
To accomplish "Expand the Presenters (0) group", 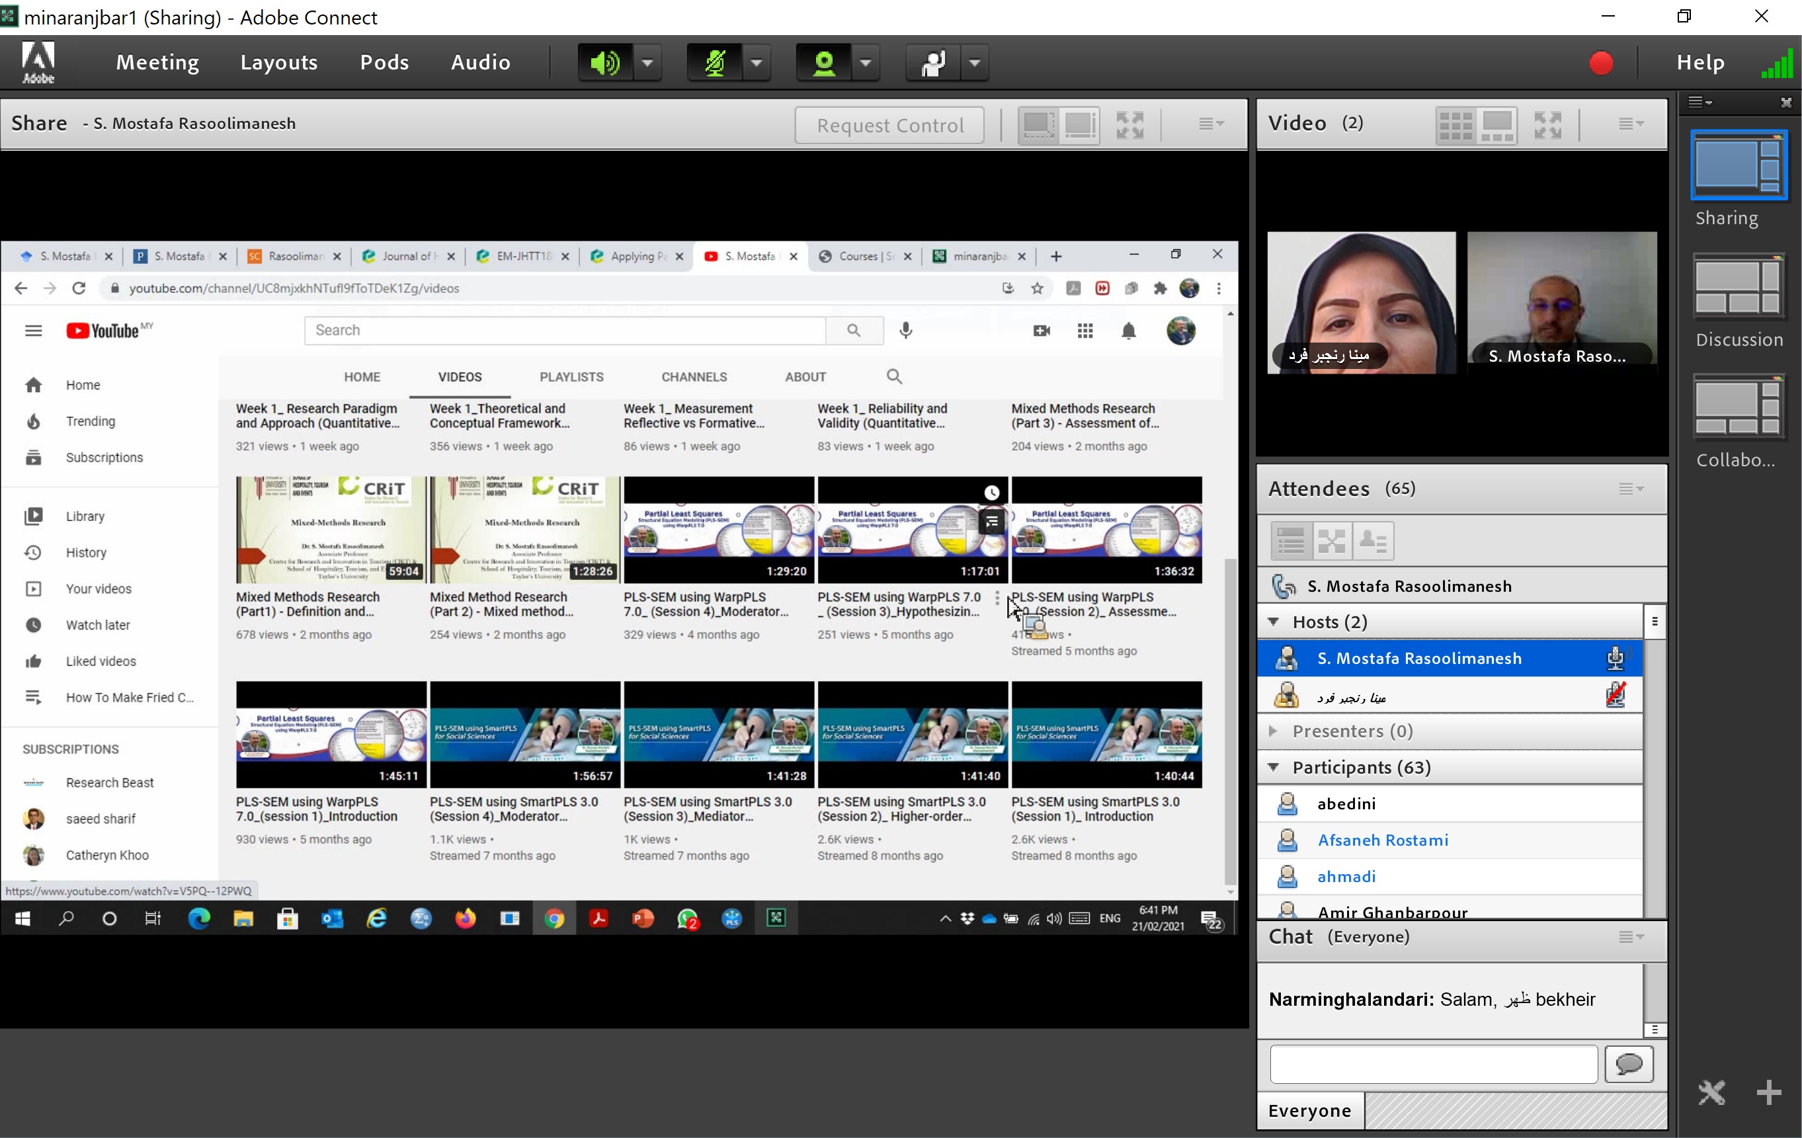I will click(x=1274, y=730).
